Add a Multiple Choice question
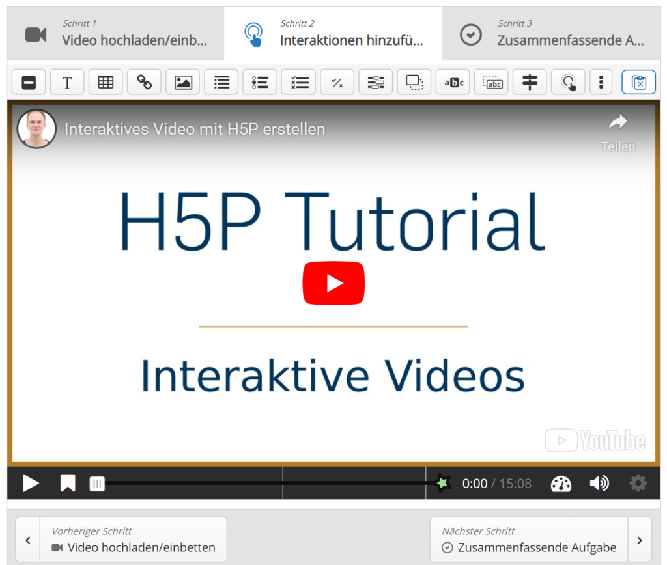Screen dimensions: 667x565 298,82
